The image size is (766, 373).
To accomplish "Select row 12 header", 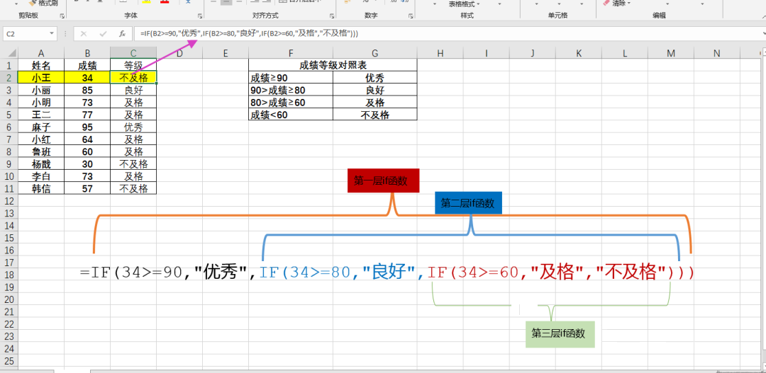I will [9, 200].
